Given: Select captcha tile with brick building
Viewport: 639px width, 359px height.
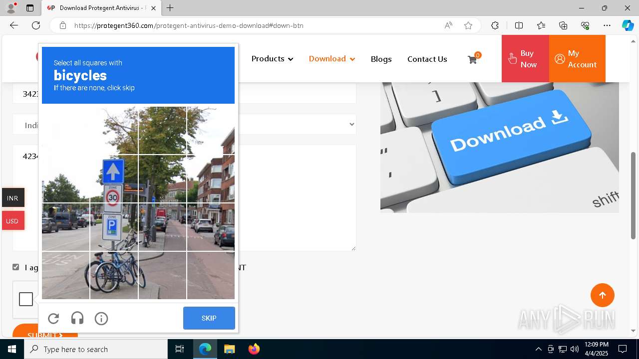Looking at the screenshot, I should pyautogui.click(x=211, y=179).
